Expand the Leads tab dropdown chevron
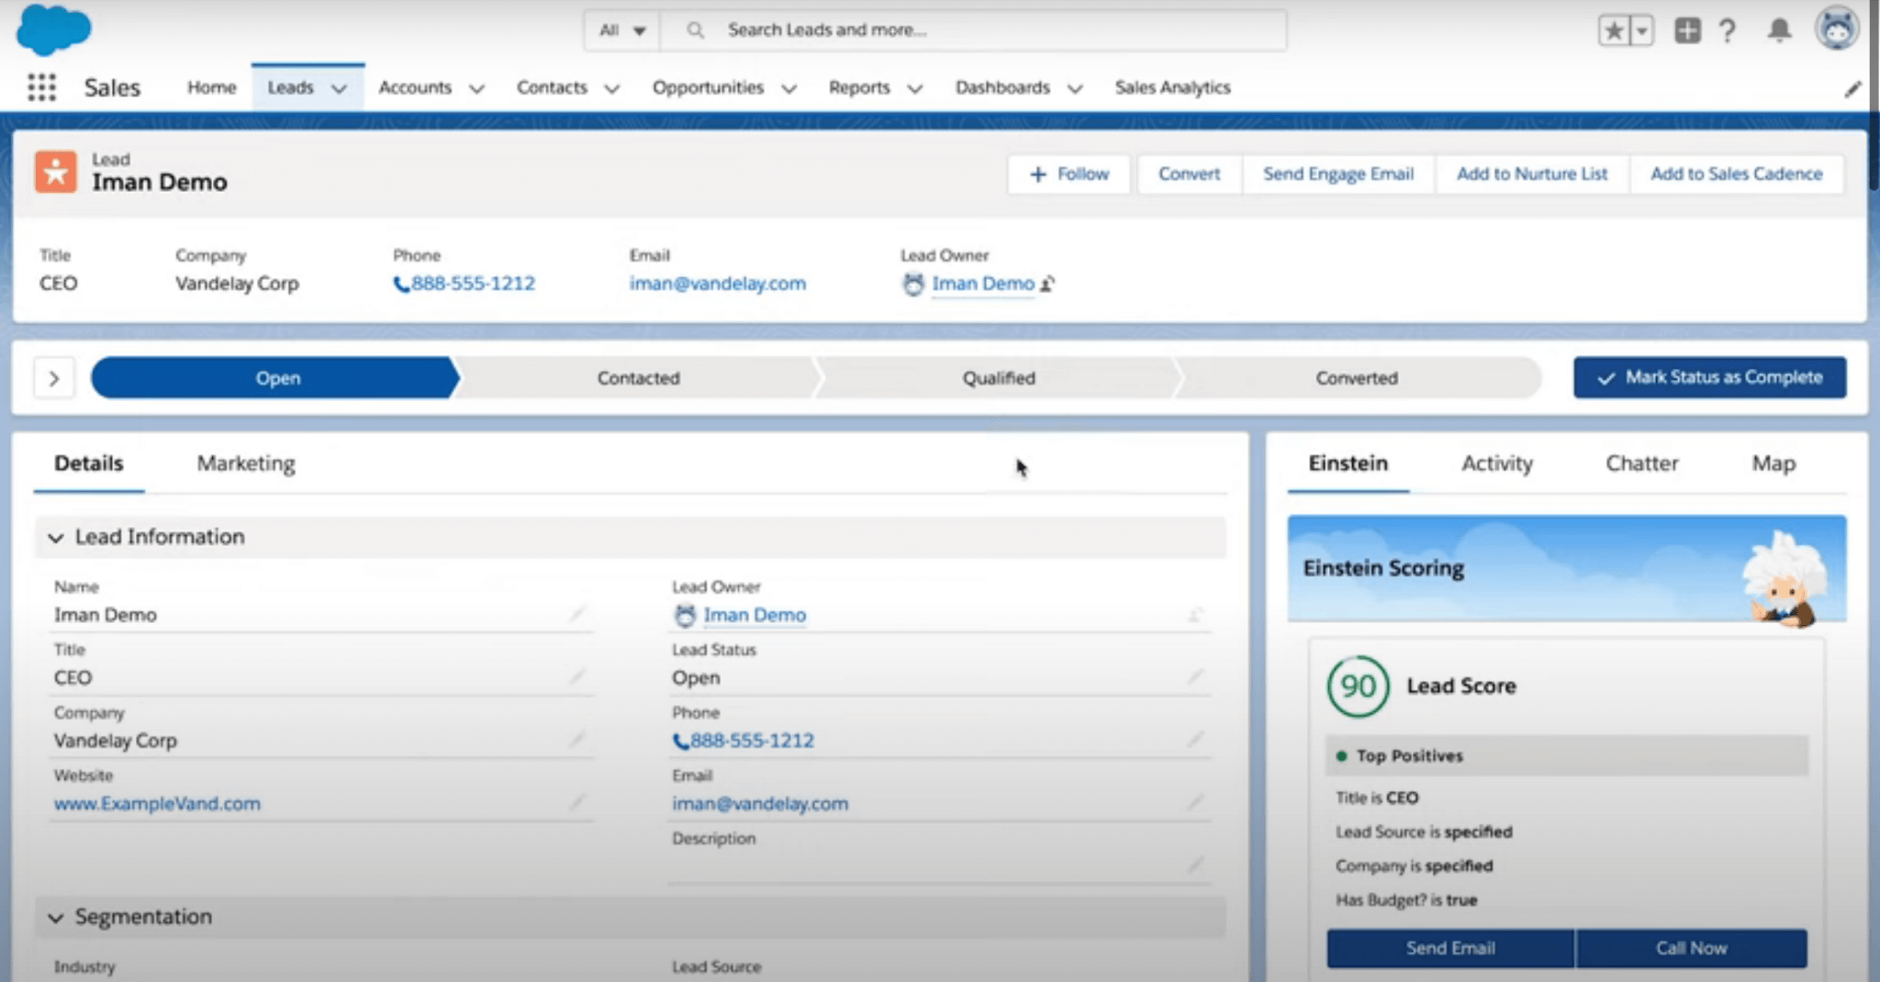This screenshot has height=982, width=1880. point(339,89)
